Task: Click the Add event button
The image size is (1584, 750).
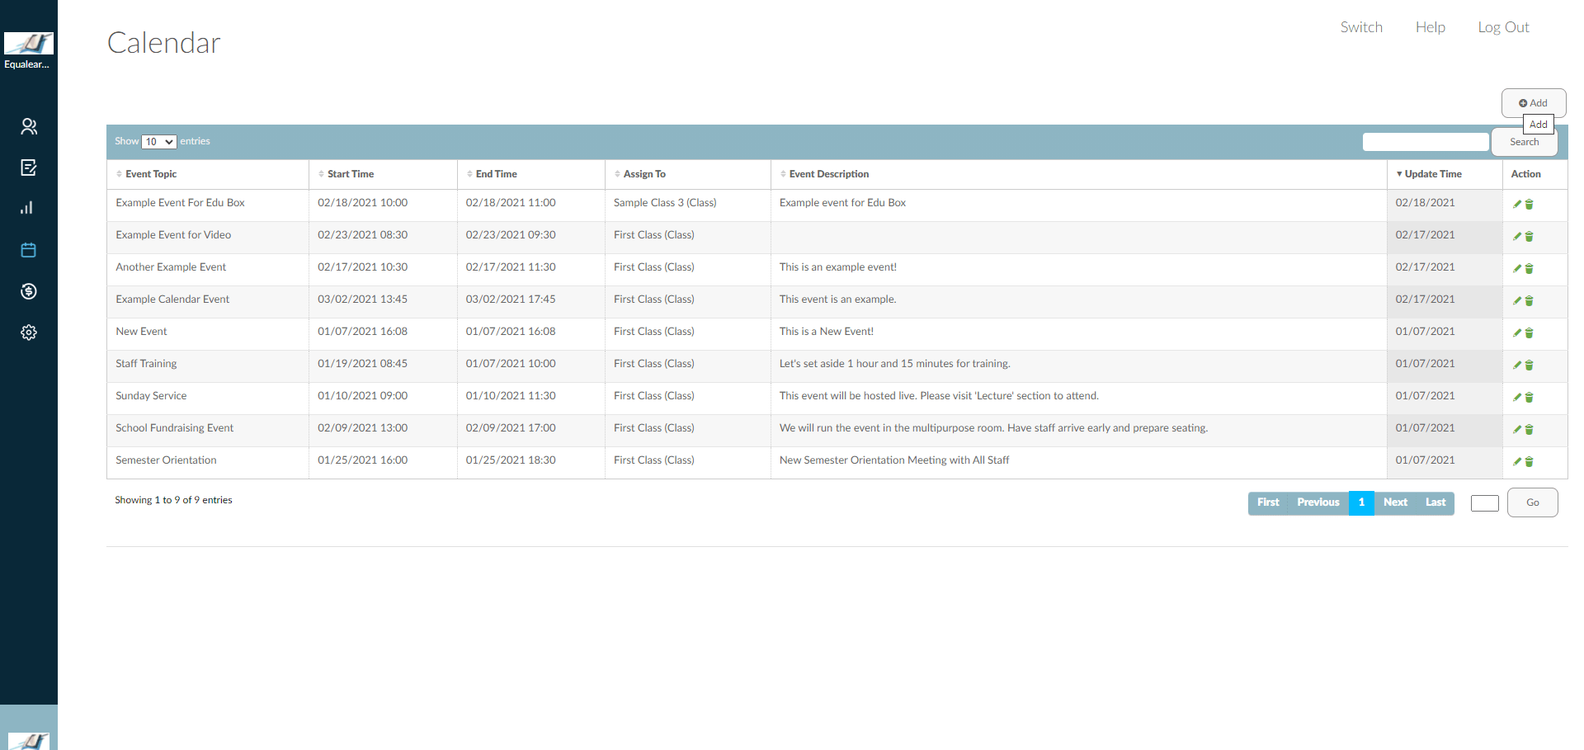Action: tap(1534, 103)
